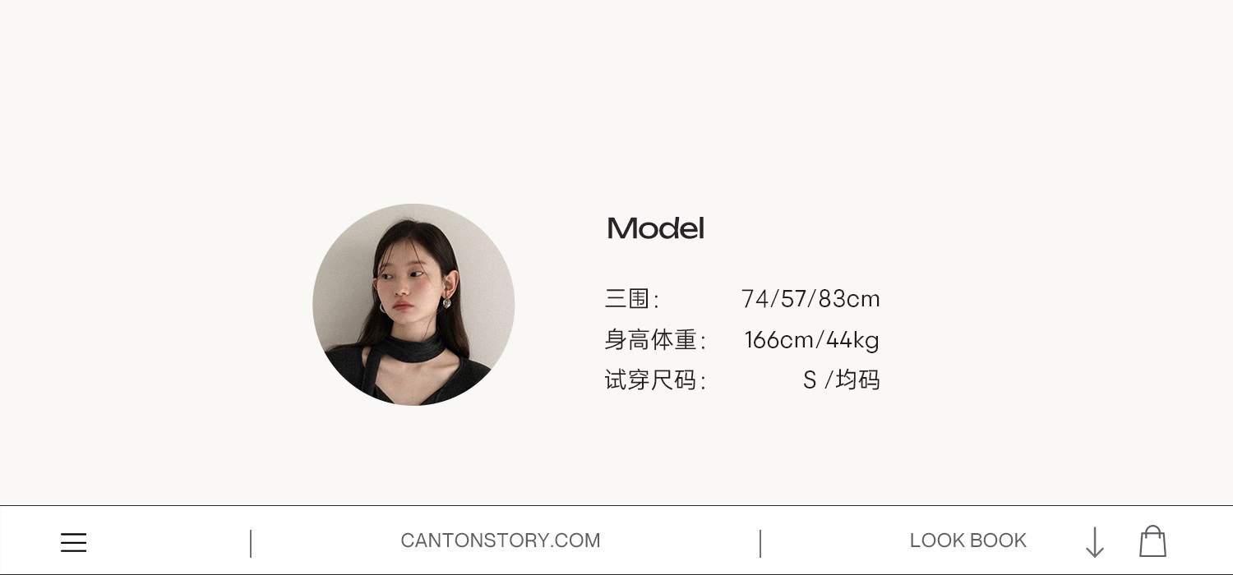Screen dimensions: 1233x575
Task: Click the 166cm height value
Action: pos(779,340)
